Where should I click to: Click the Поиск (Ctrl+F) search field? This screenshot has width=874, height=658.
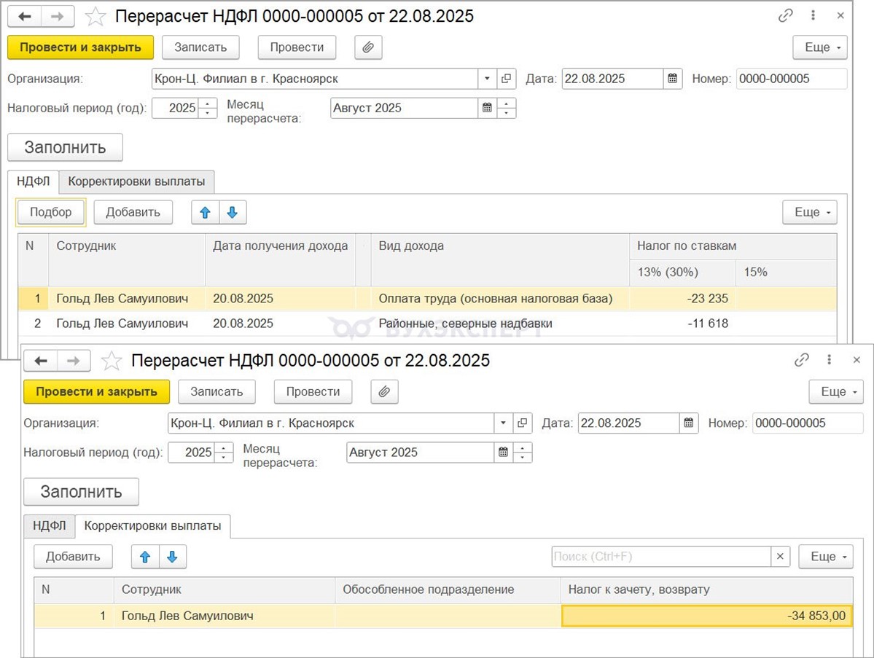pyautogui.click(x=660, y=557)
